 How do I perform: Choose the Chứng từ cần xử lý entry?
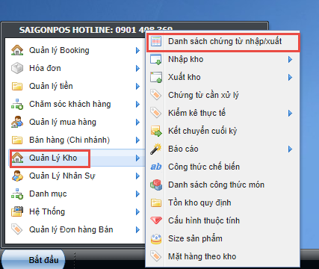point(223,95)
